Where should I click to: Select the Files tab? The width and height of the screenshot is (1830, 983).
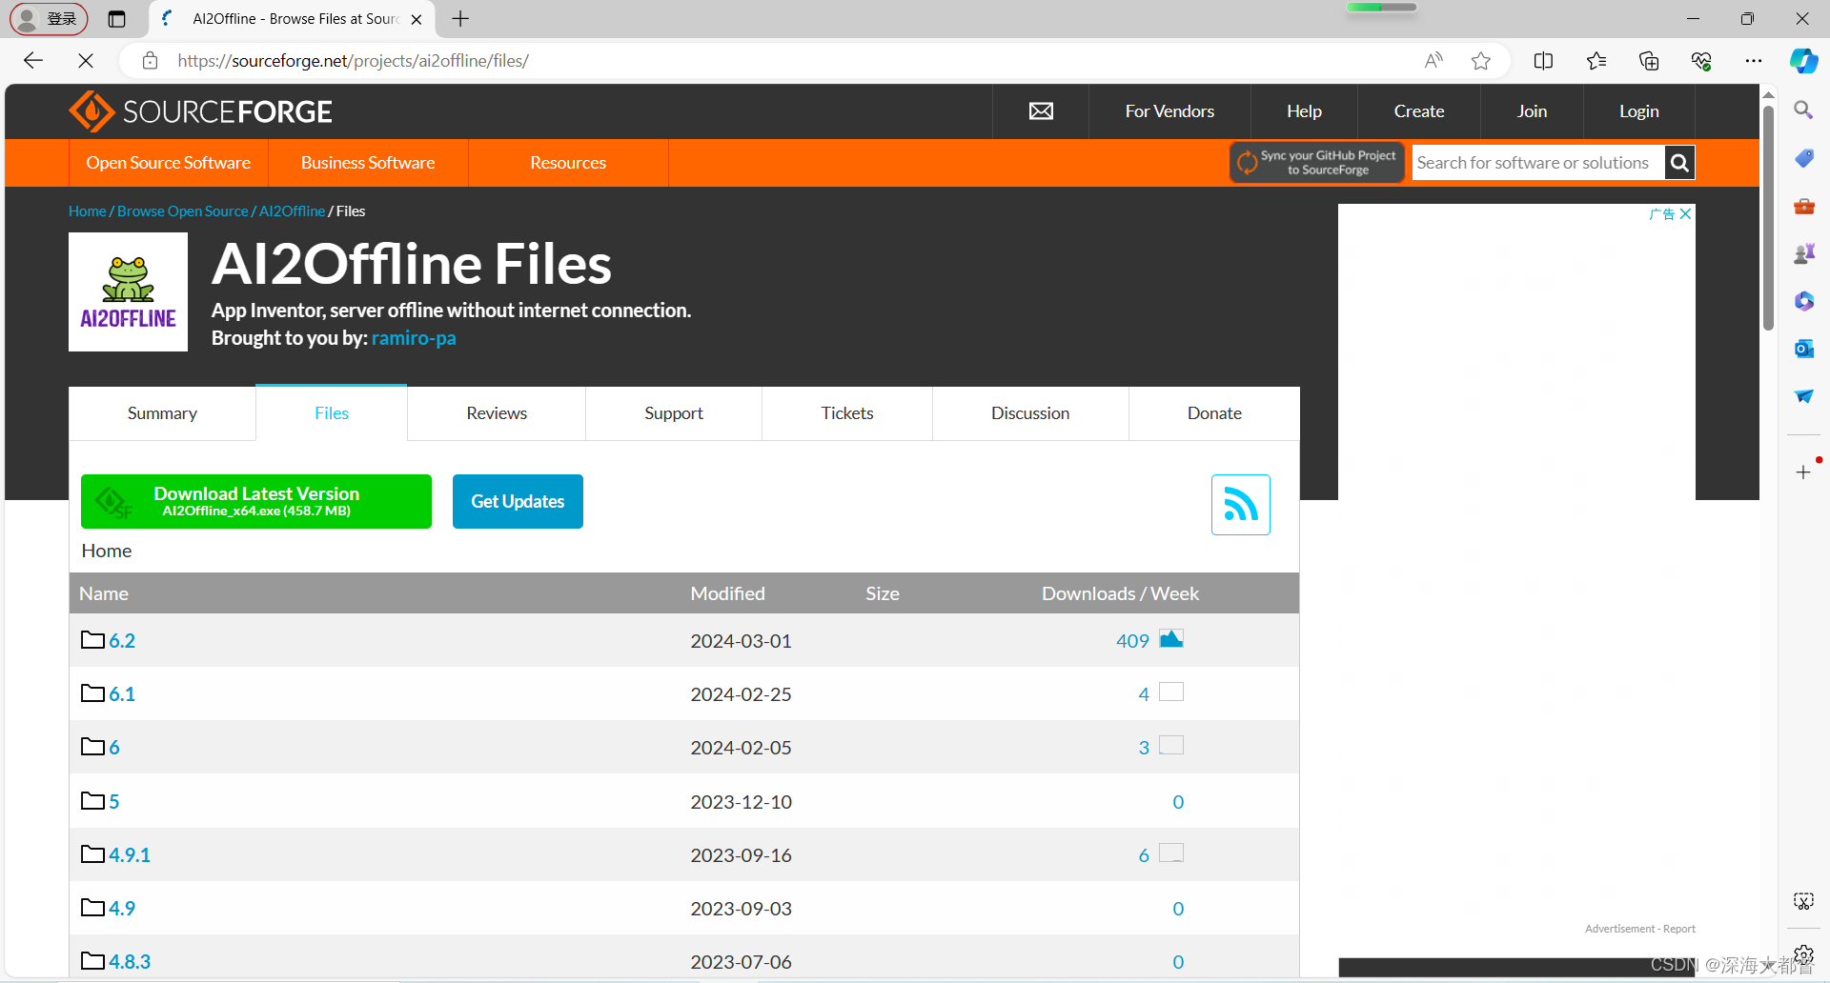[332, 413]
